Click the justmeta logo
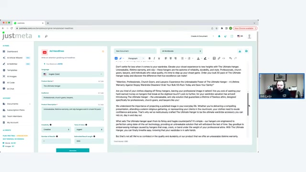 pos(17,36)
